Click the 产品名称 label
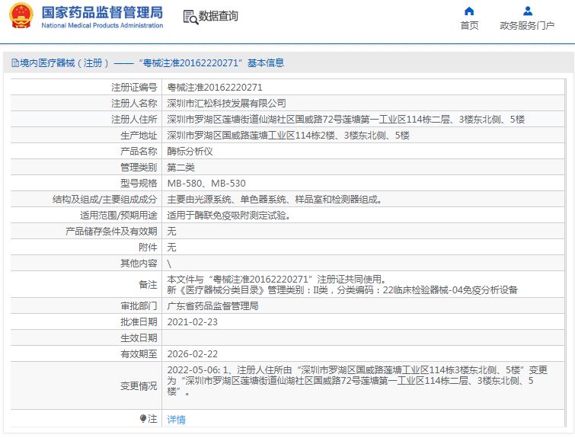Screen dimensions: 575x438 139,151
